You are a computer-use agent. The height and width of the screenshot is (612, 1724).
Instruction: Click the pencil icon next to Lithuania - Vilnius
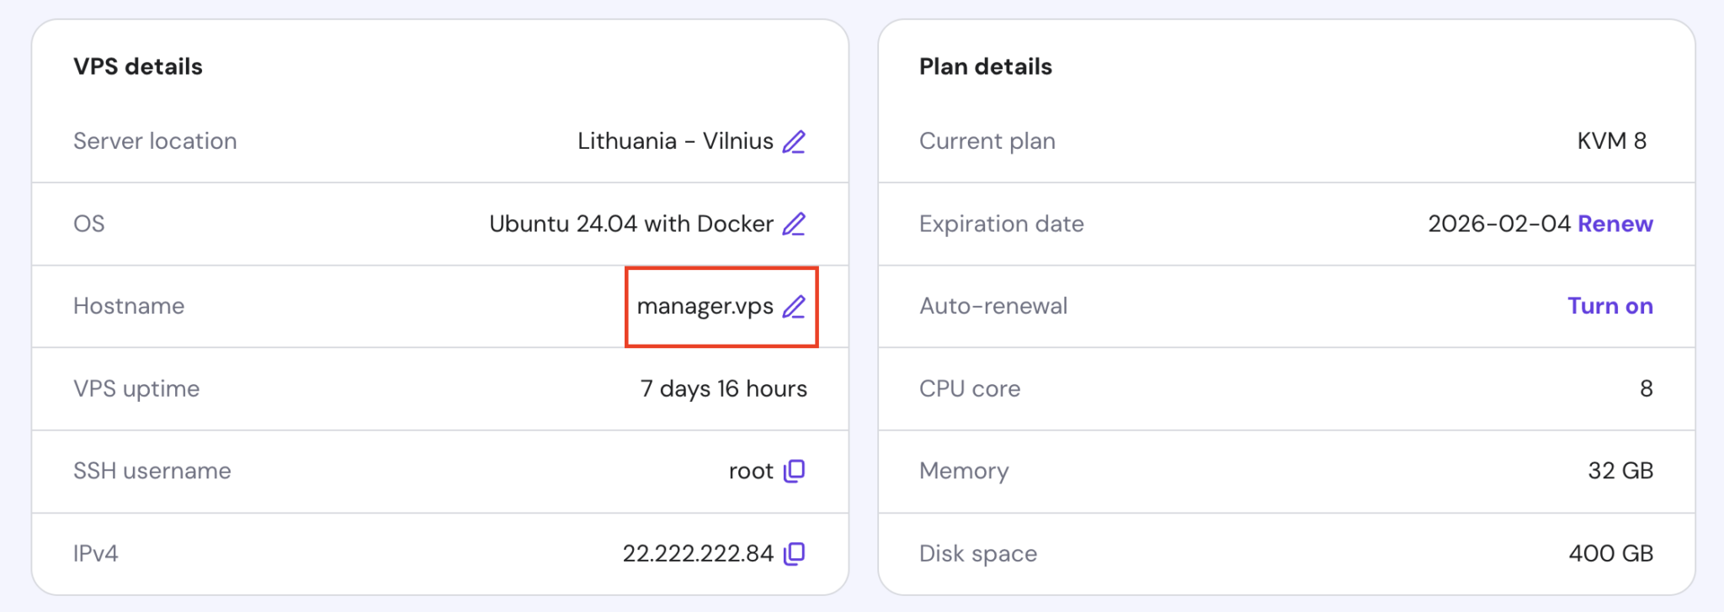(795, 141)
